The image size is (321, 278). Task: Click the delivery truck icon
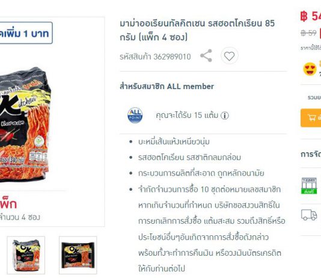309,215
